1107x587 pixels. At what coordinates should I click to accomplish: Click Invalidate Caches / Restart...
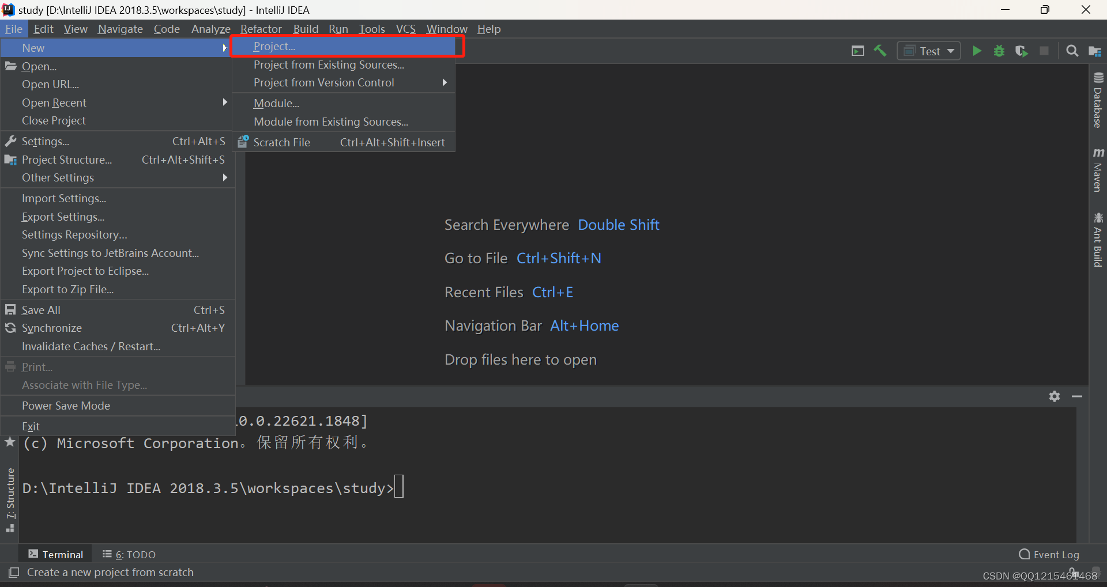tap(116, 346)
